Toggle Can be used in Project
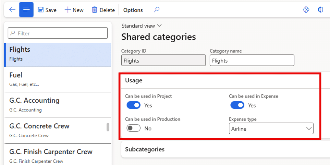Image resolution: width=330 pixels, height=165 pixels. [133, 105]
